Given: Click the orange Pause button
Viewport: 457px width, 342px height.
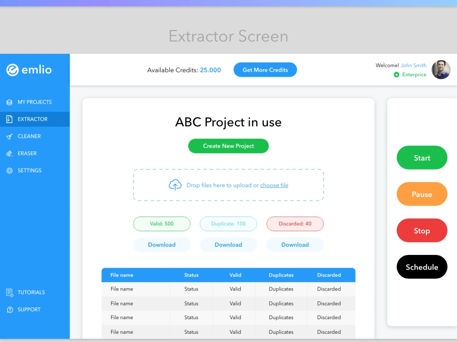Looking at the screenshot, I should coord(422,194).
